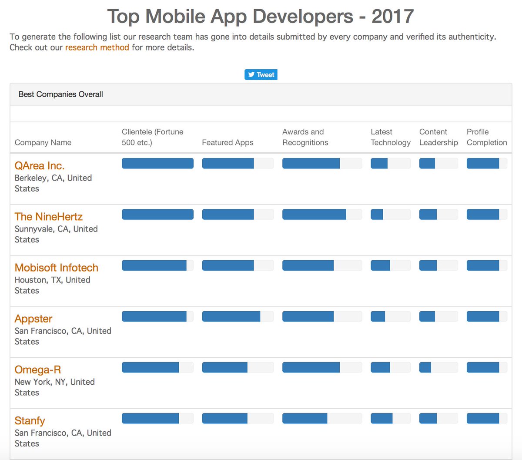Click the Best Companies Overall panel header
This screenshot has width=522, height=460.
[x=261, y=94]
